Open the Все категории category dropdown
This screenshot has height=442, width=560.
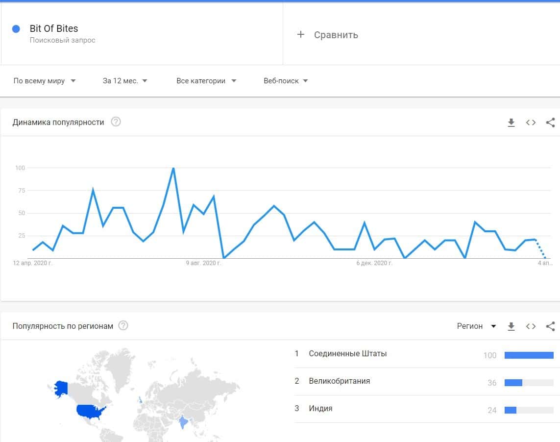point(206,81)
